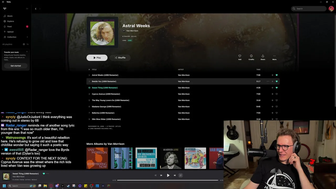This screenshot has width=336, height=189.
Task: Dismiss the Transfer your music card
Action: [27, 51]
